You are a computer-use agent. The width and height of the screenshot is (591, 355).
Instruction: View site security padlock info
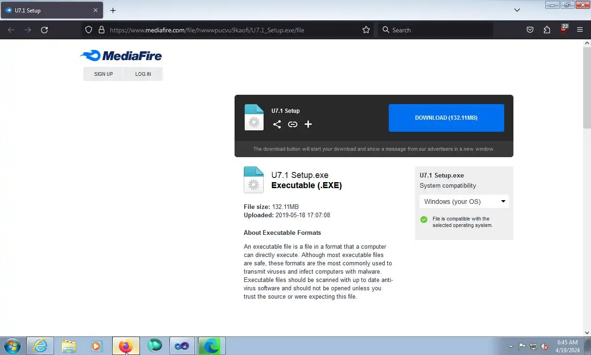(102, 30)
